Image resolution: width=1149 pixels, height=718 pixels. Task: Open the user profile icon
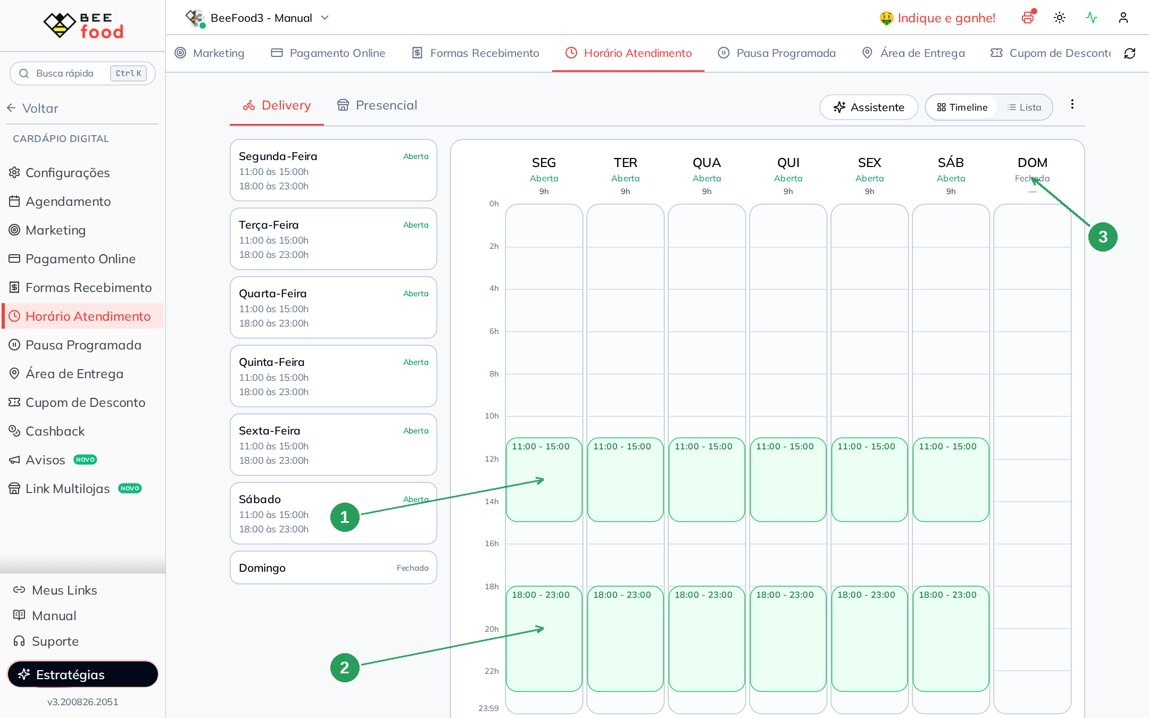click(x=1123, y=18)
